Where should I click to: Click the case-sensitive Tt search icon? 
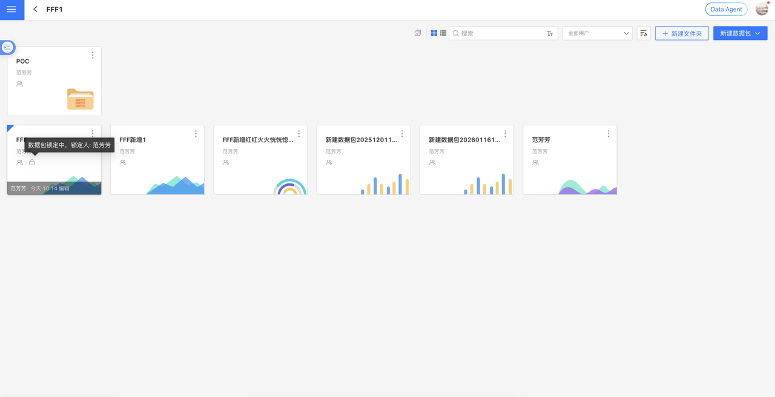tap(550, 34)
